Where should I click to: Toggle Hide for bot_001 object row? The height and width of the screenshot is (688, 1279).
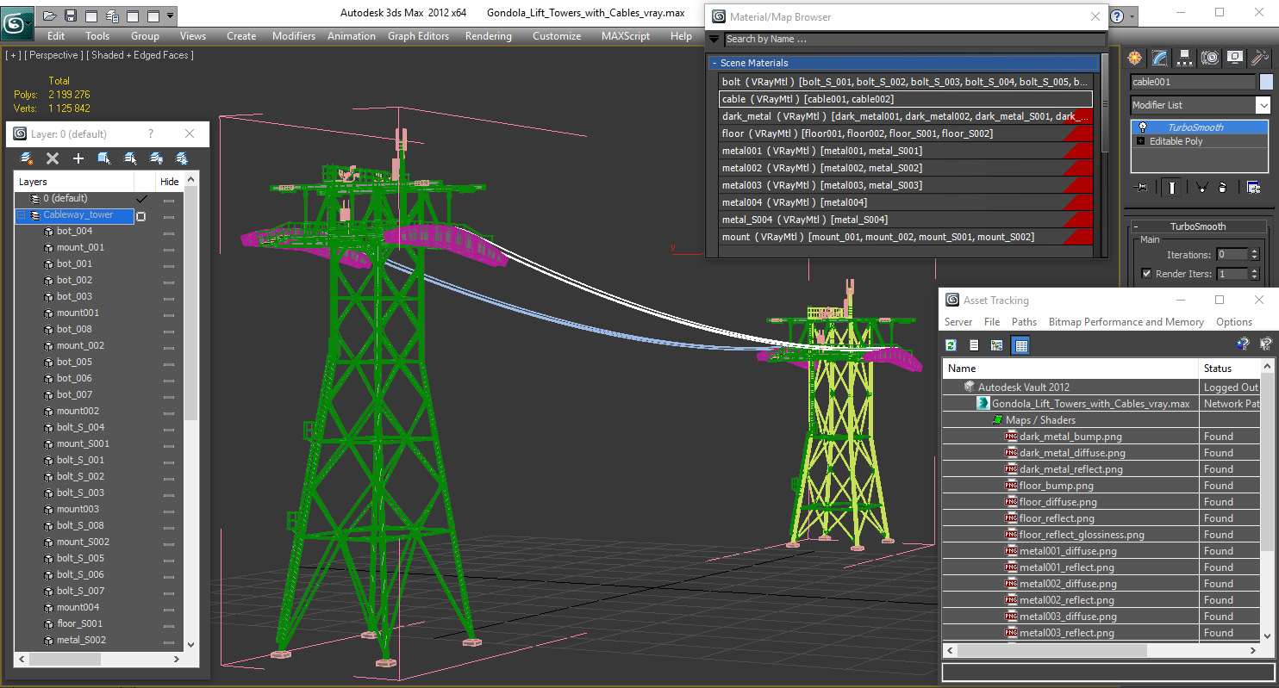[169, 264]
